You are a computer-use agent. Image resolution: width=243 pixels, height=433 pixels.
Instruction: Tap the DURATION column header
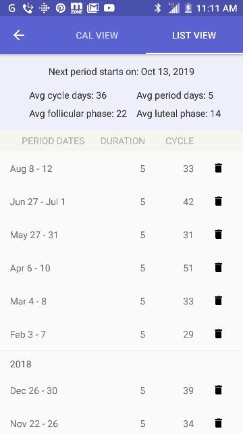point(123,141)
